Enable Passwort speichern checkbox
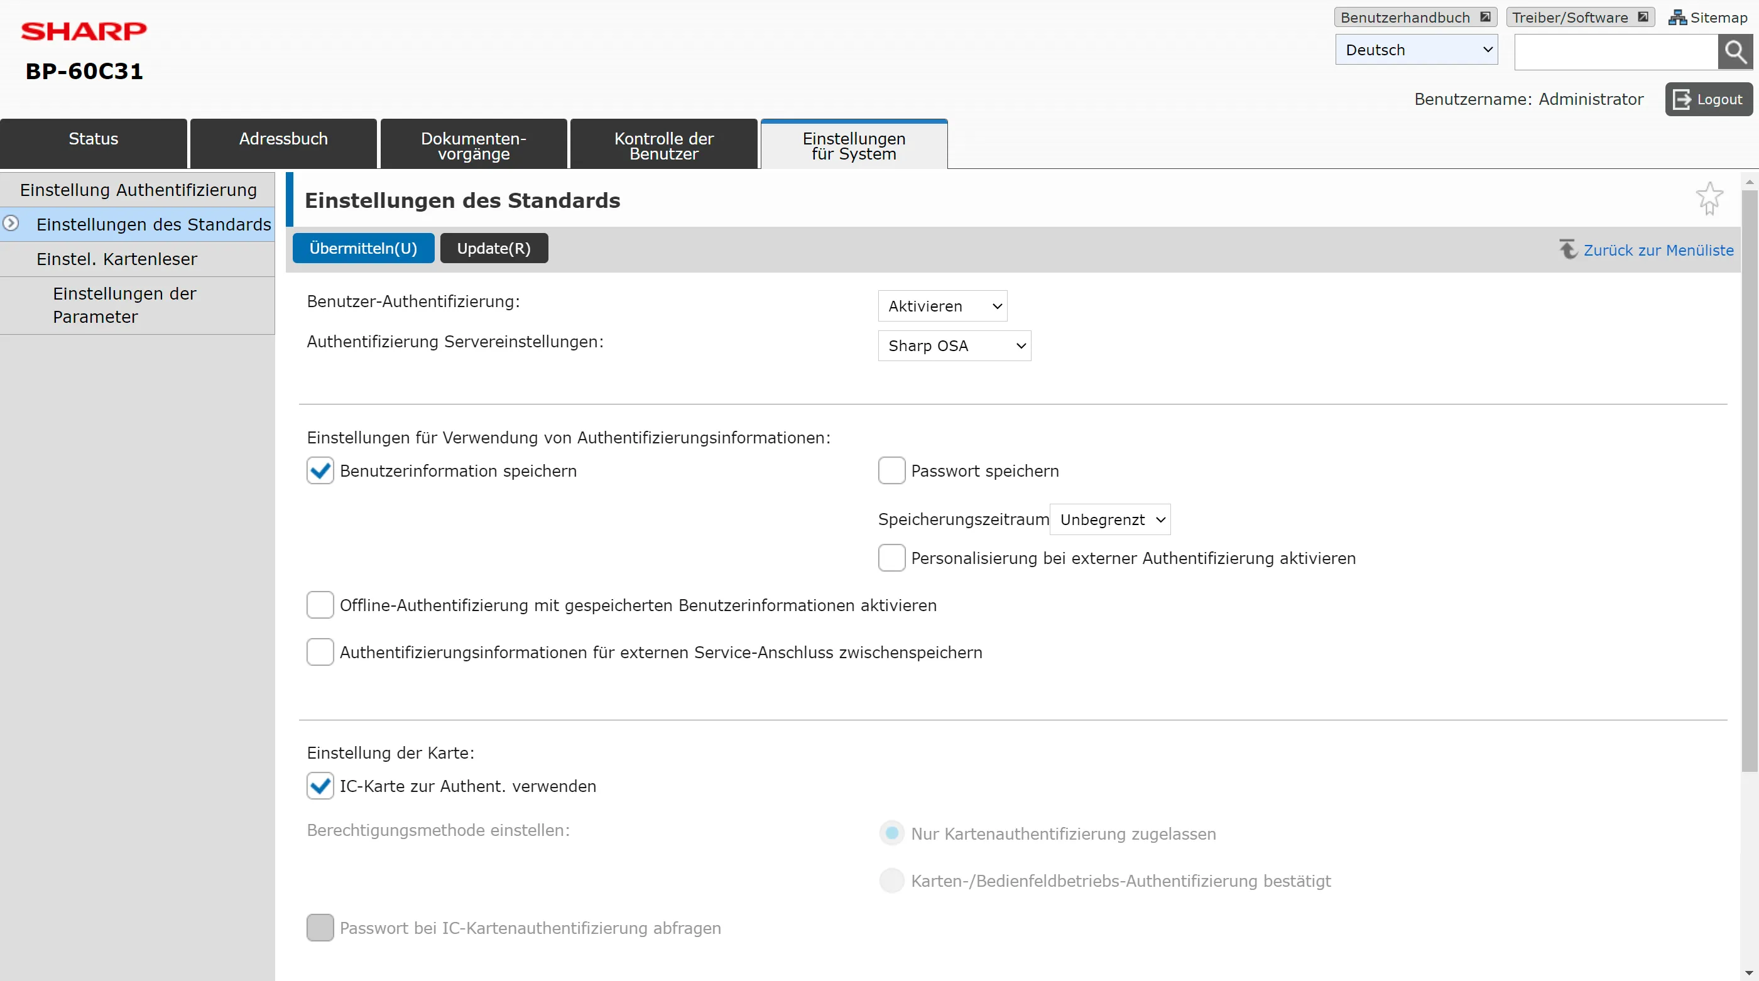This screenshot has height=981, width=1759. pos(891,471)
